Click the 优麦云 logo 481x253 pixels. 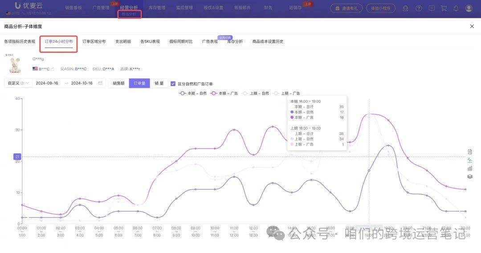tap(29, 5)
